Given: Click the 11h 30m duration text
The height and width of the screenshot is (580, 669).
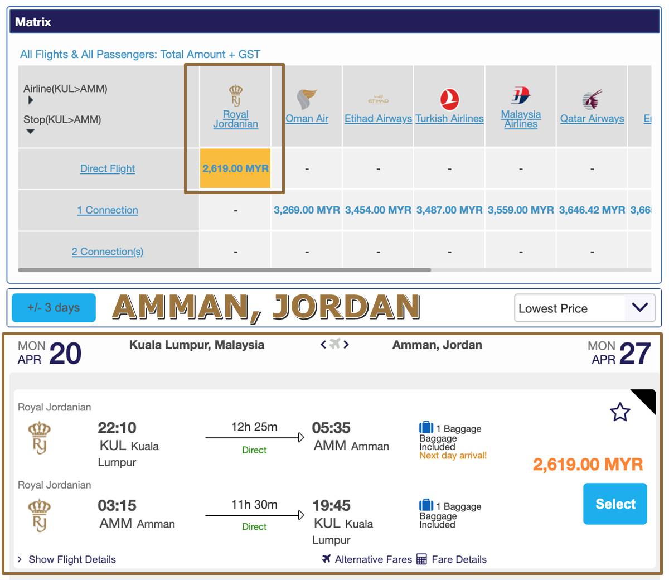Looking at the screenshot, I should (254, 504).
